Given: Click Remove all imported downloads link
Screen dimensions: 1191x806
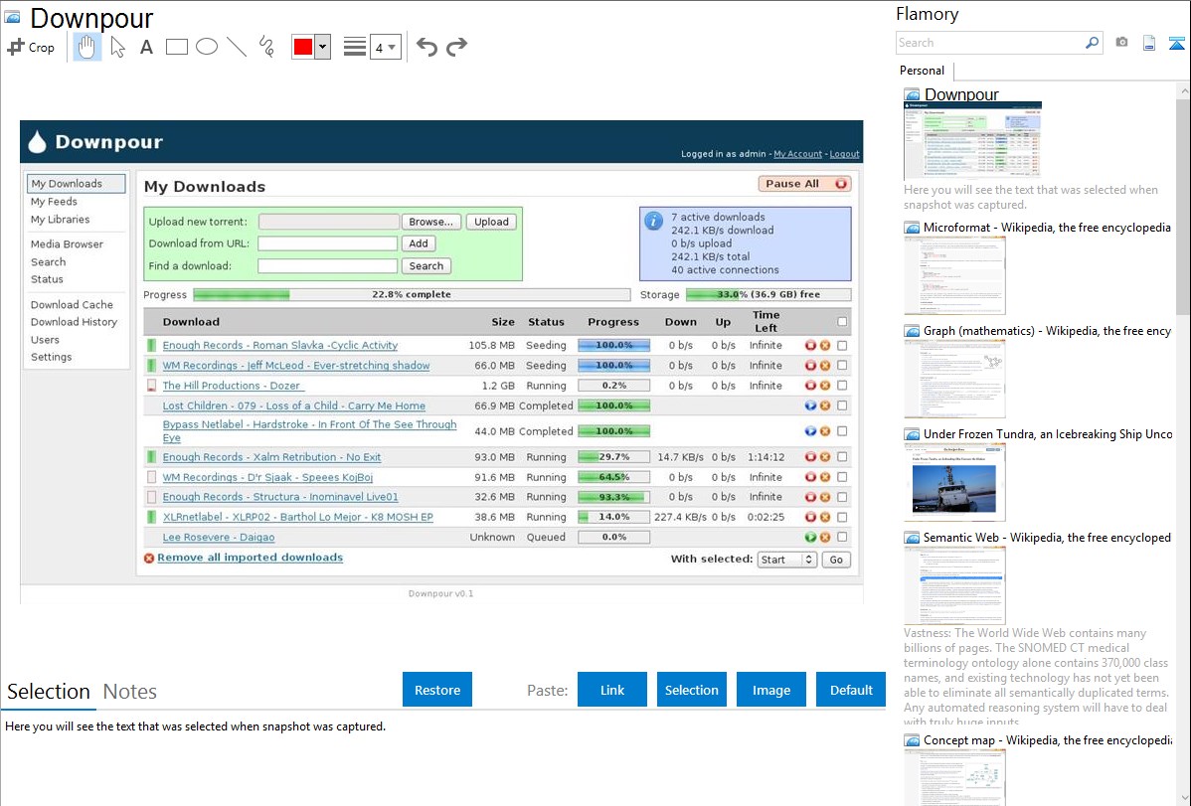Looking at the screenshot, I should pyautogui.click(x=250, y=558).
